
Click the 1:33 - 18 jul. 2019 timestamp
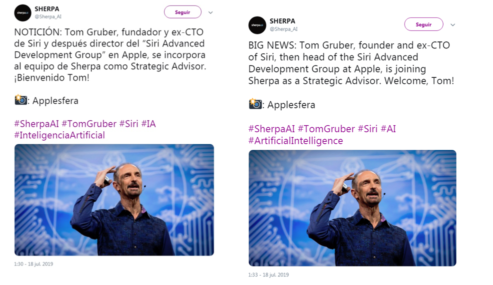[268, 275]
